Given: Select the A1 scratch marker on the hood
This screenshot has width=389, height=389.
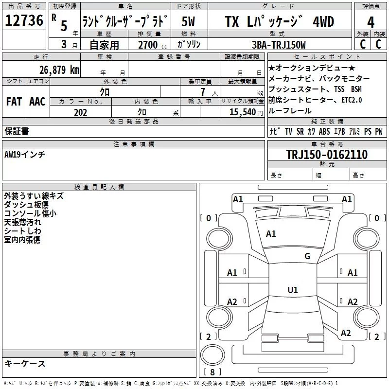Looking at the screenshot, I should [271, 234].
